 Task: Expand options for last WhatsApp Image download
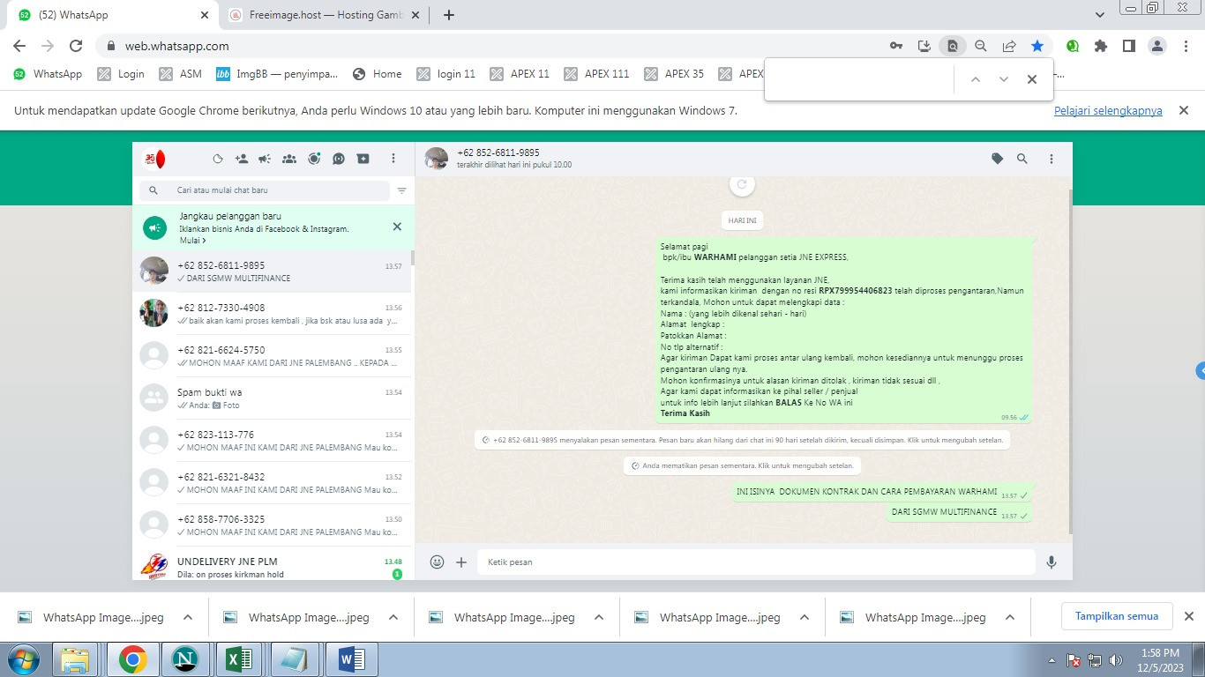click(x=1010, y=617)
